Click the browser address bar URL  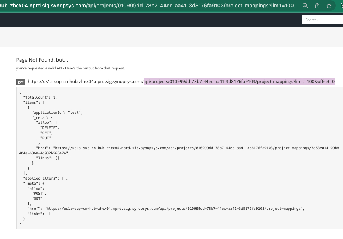pyautogui.click(x=149, y=6)
